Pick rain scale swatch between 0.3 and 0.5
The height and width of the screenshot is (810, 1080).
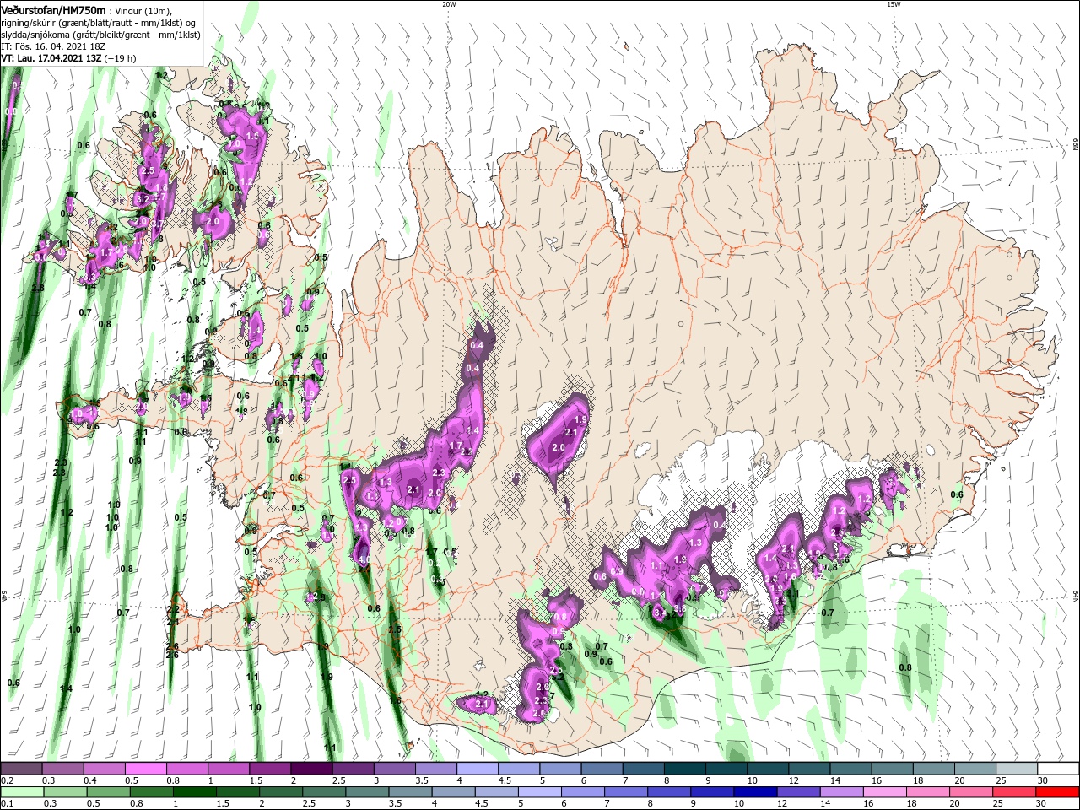[66, 791]
